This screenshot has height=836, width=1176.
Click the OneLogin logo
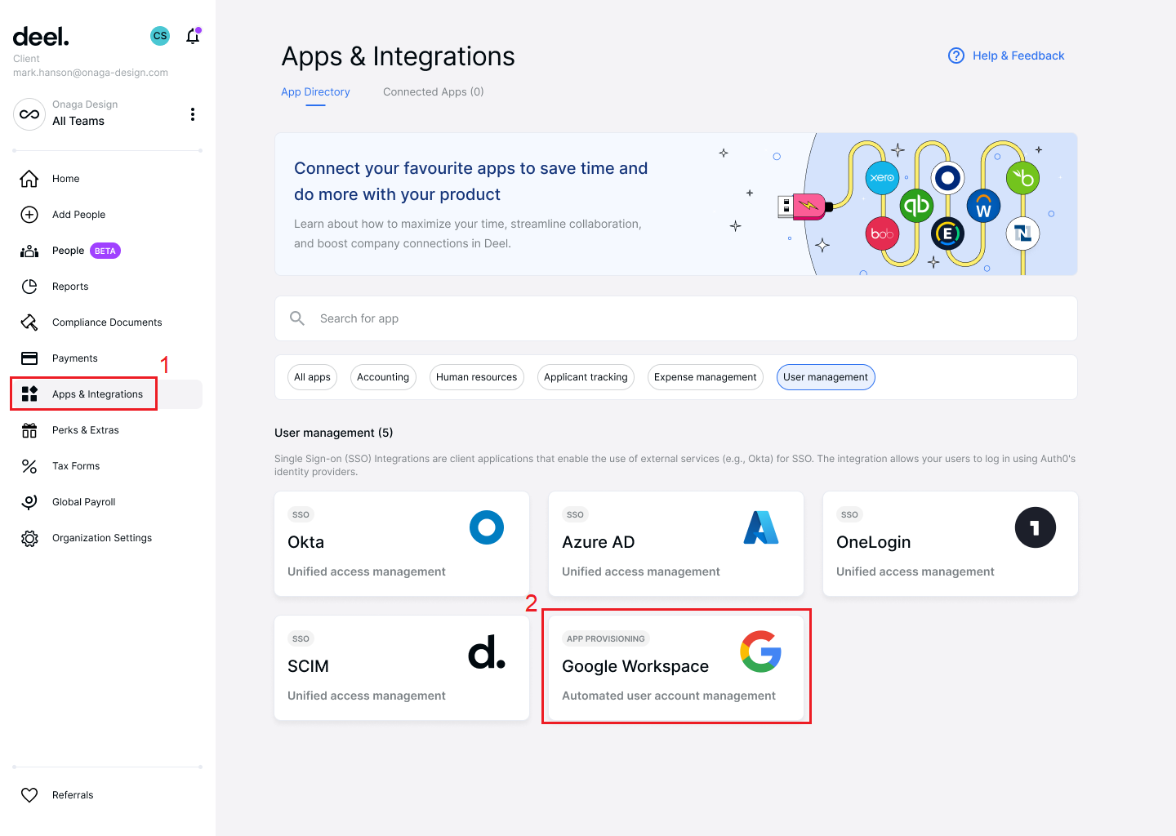[x=1036, y=527]
